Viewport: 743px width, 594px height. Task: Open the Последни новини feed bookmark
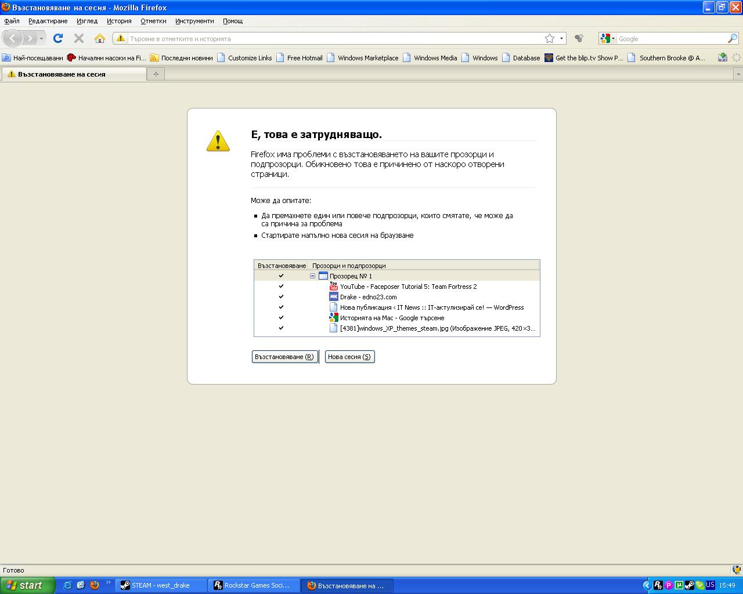point(181,57)
